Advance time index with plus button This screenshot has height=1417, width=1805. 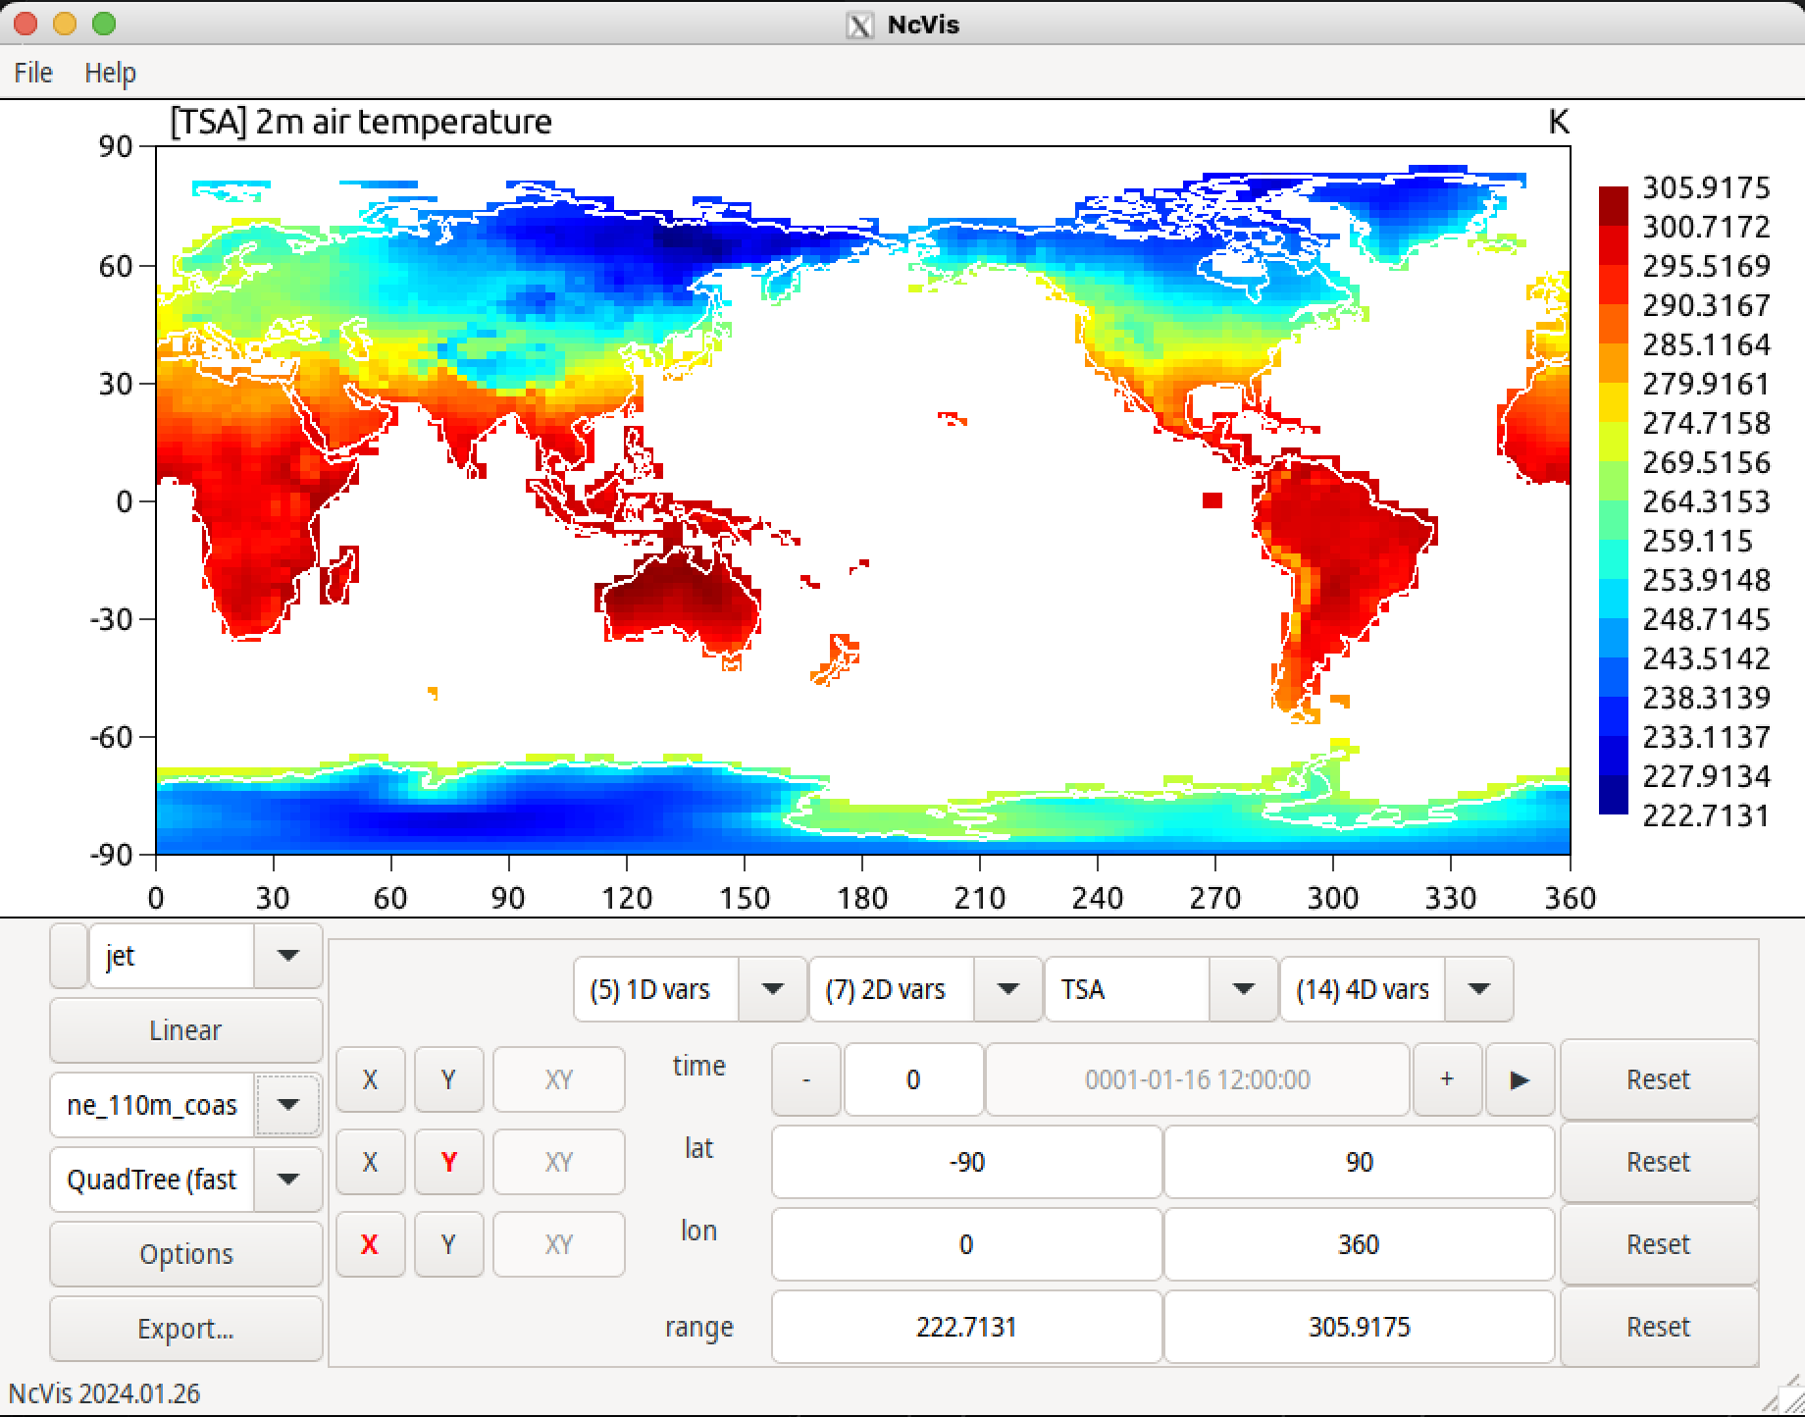point(1447,1079)
